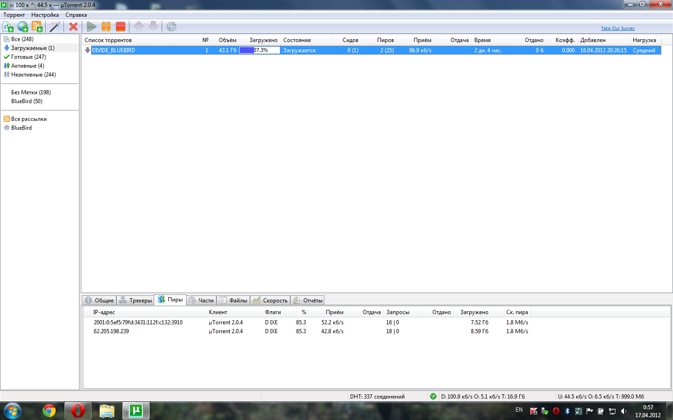673x420 pixels.
Task: Switch to the Общие tab
Action: point(99,300)
